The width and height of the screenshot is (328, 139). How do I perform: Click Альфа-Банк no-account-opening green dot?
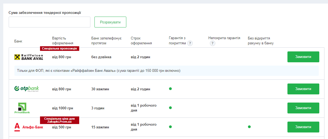click(249, 127)
